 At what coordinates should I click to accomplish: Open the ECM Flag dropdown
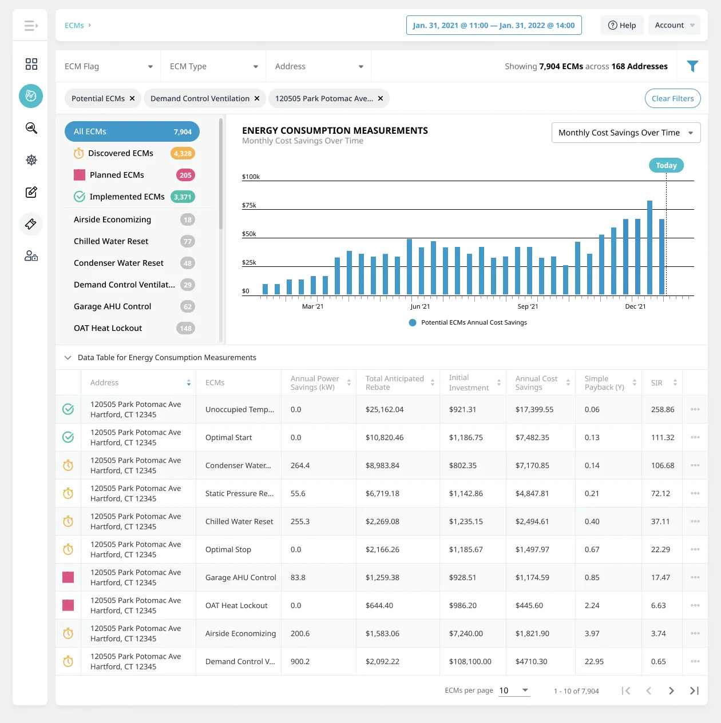click(x=108, y=66)
